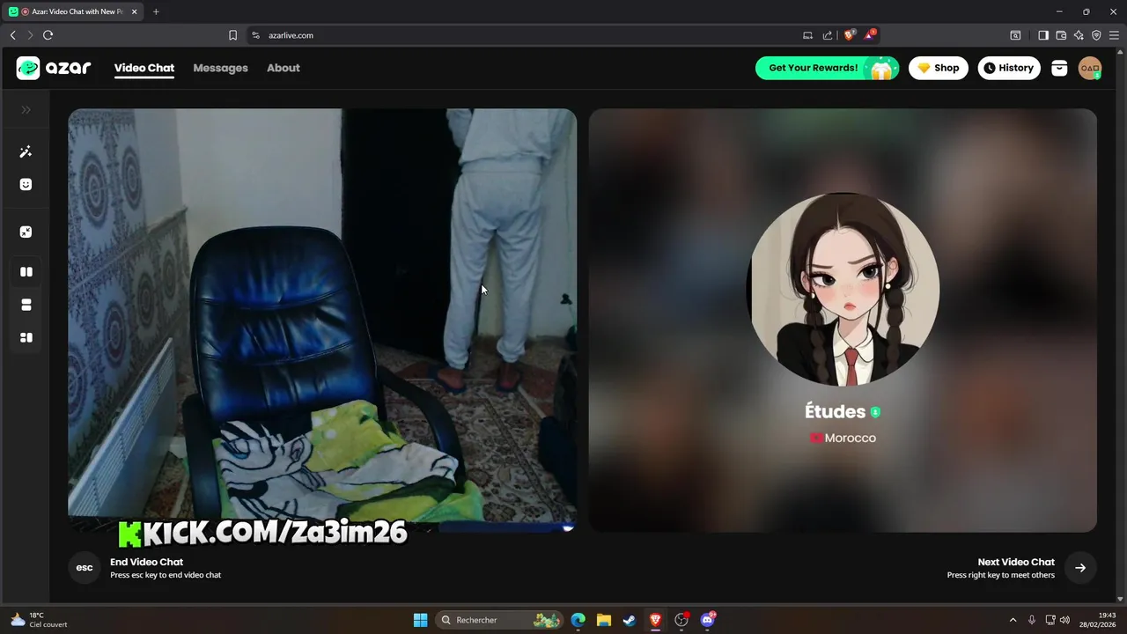Open Brave Rewards triangle icon

(870, 35)
